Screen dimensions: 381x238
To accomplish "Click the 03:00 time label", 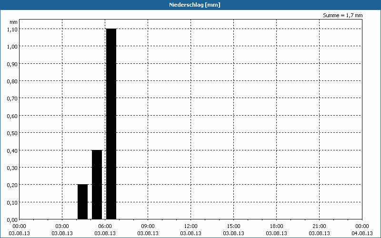I will (x=62, y=227).
